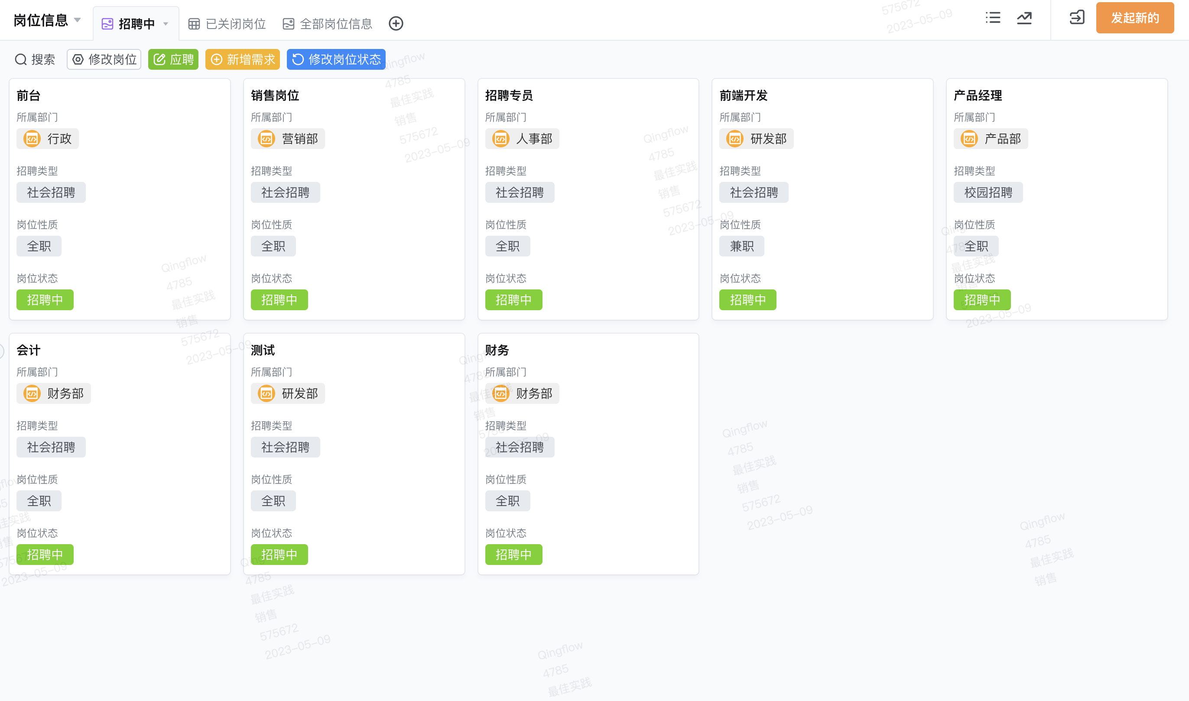
Task: Click 全职 tag in 财务 card
Action: 507,501
